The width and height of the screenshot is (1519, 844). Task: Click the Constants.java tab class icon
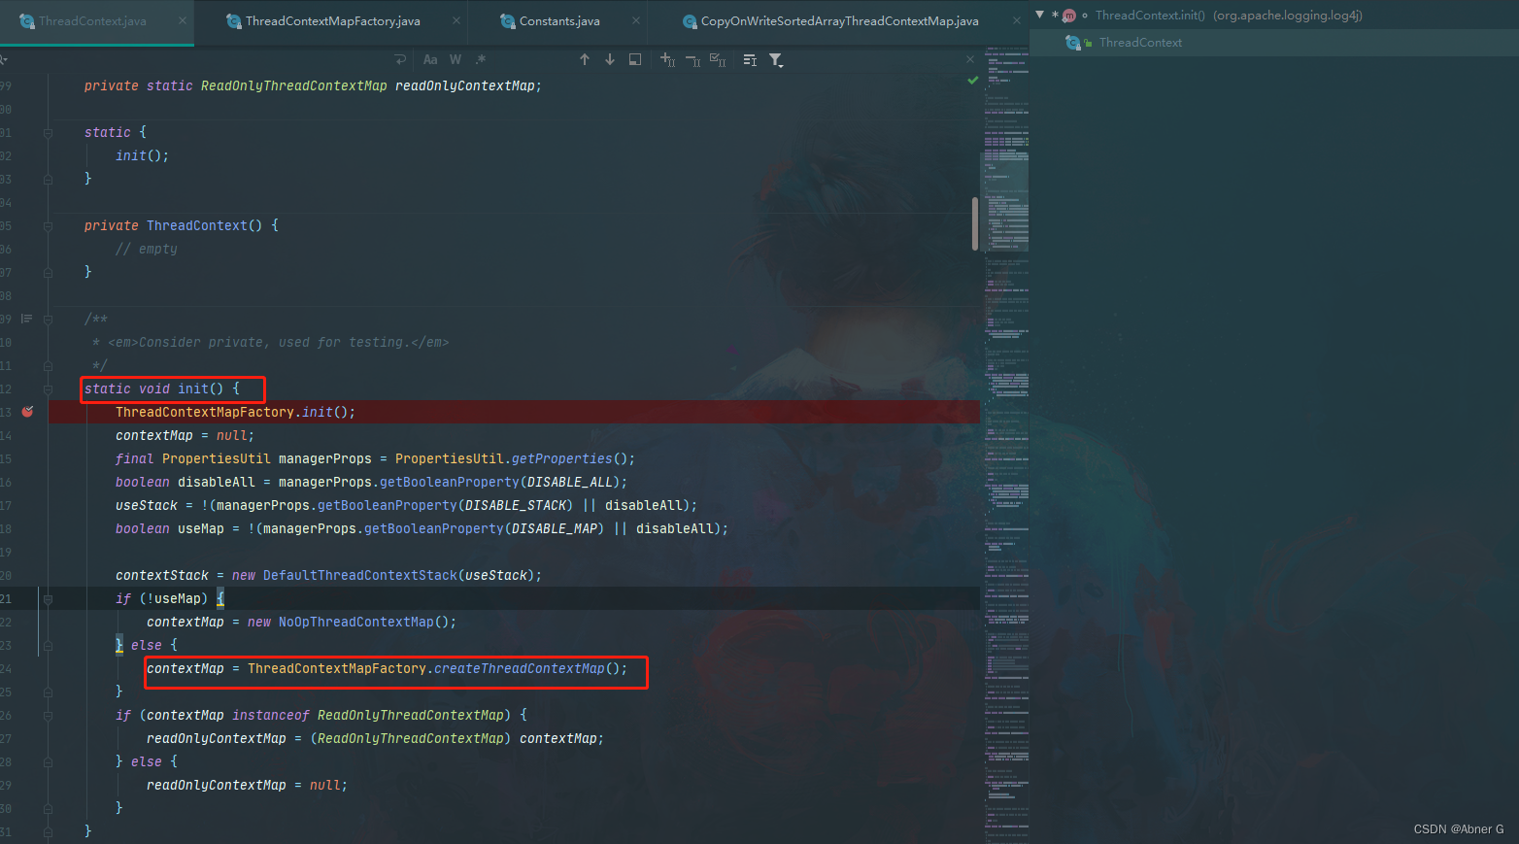point(507,21)
